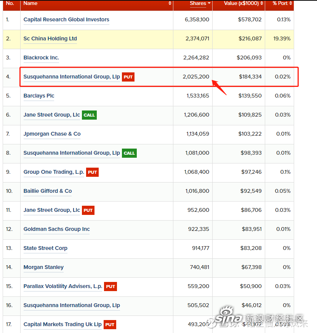Click the % Port header label
317x333 pixels.
280,3
